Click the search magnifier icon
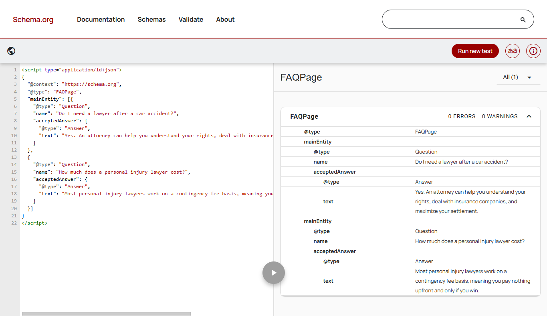This screenshot has height=316, width=547. [x=523, y=20]
